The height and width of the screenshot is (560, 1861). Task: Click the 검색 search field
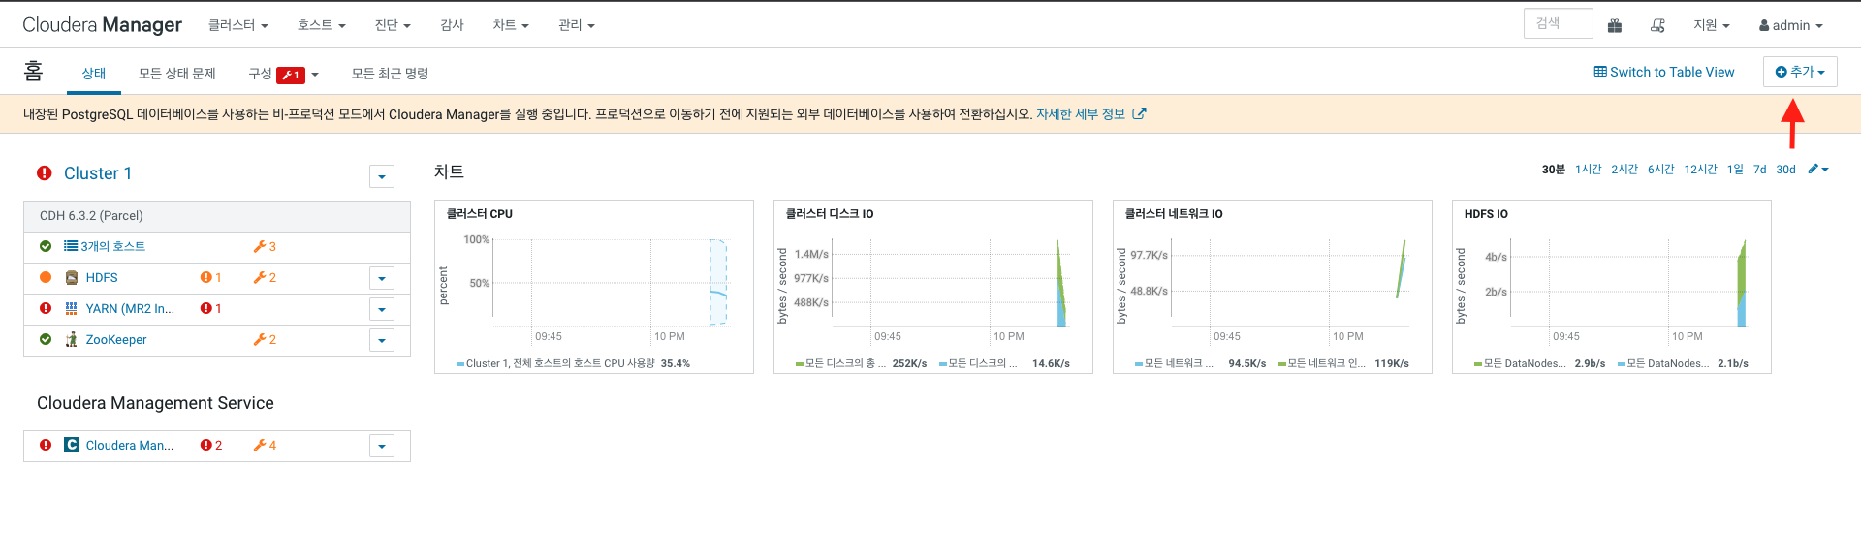1559,23
